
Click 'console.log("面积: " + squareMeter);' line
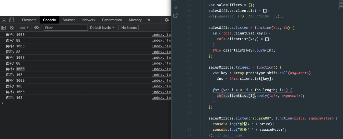pos(250,130)
